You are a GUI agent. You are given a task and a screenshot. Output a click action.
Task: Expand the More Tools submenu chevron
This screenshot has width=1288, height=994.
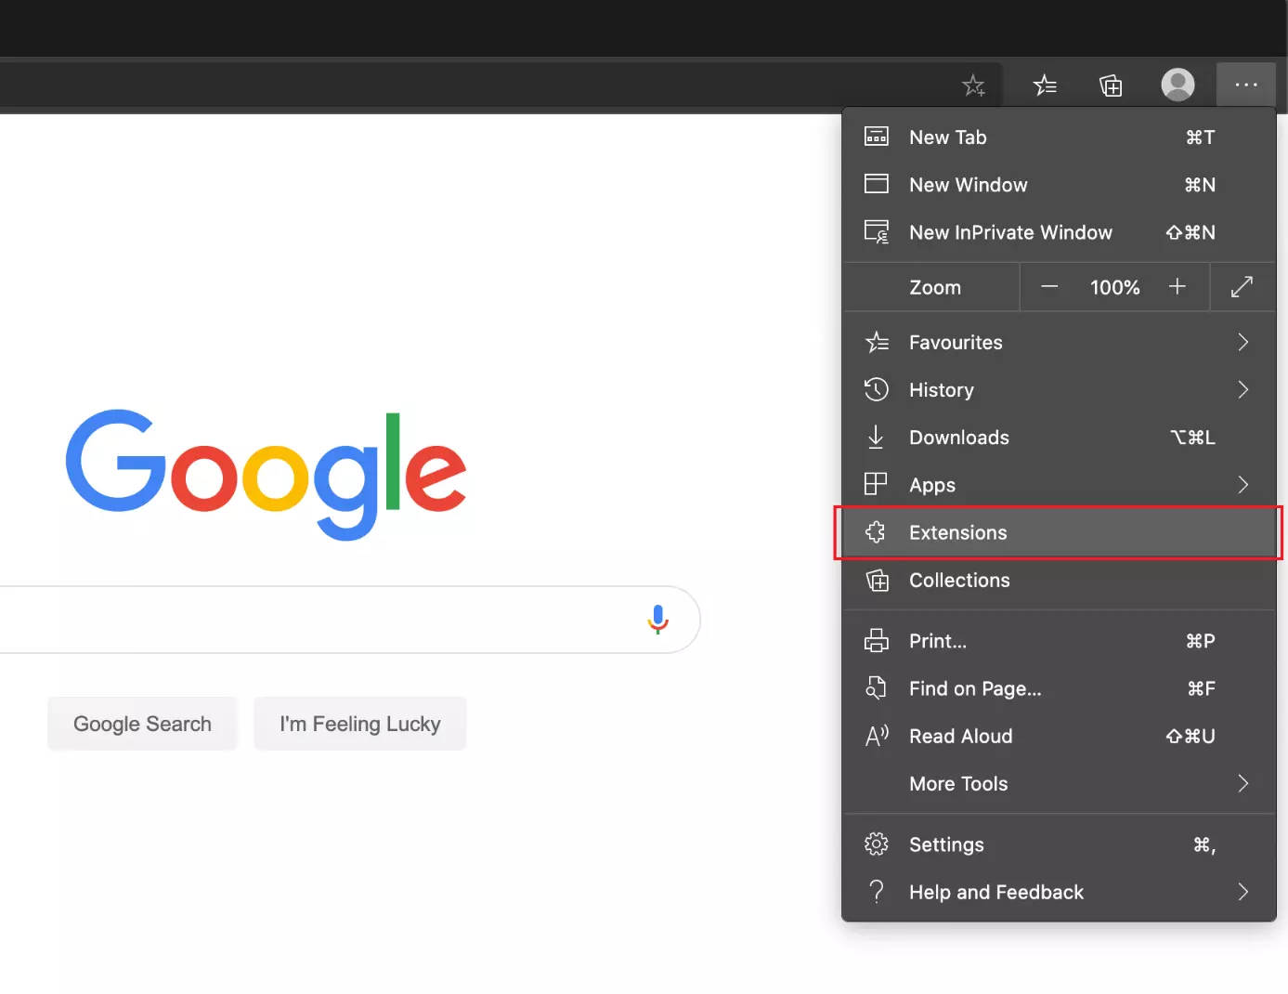1242,784
